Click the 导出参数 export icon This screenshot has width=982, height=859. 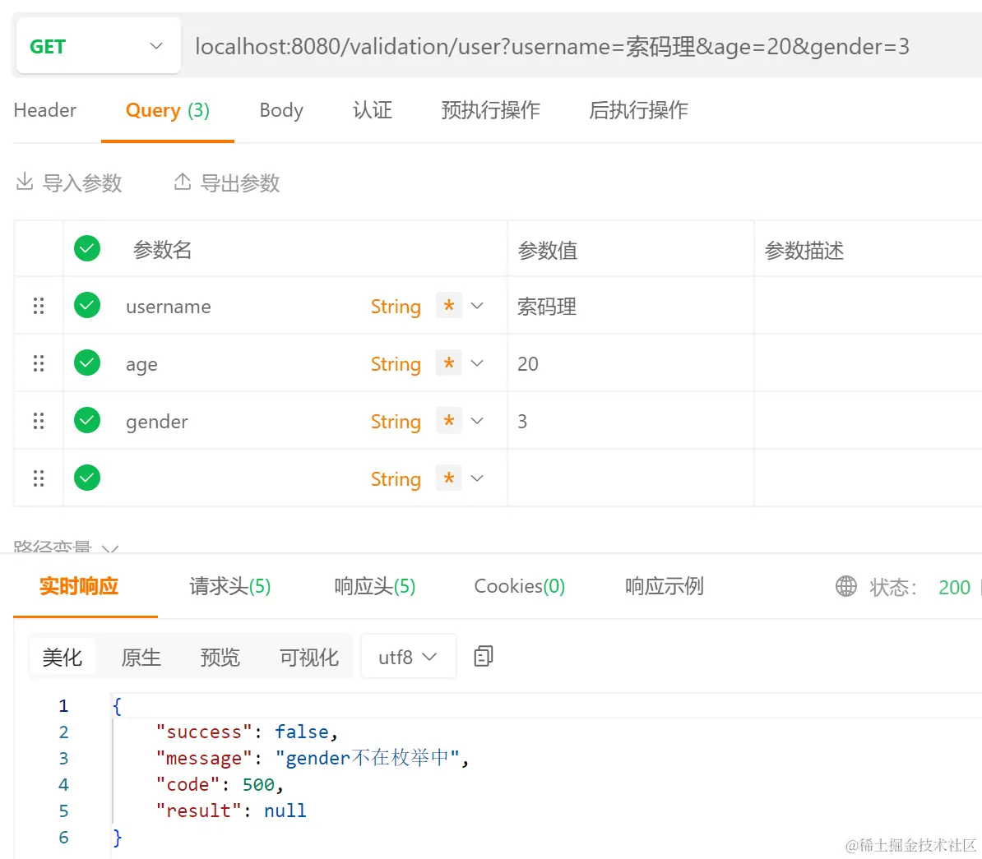[183, 182]
